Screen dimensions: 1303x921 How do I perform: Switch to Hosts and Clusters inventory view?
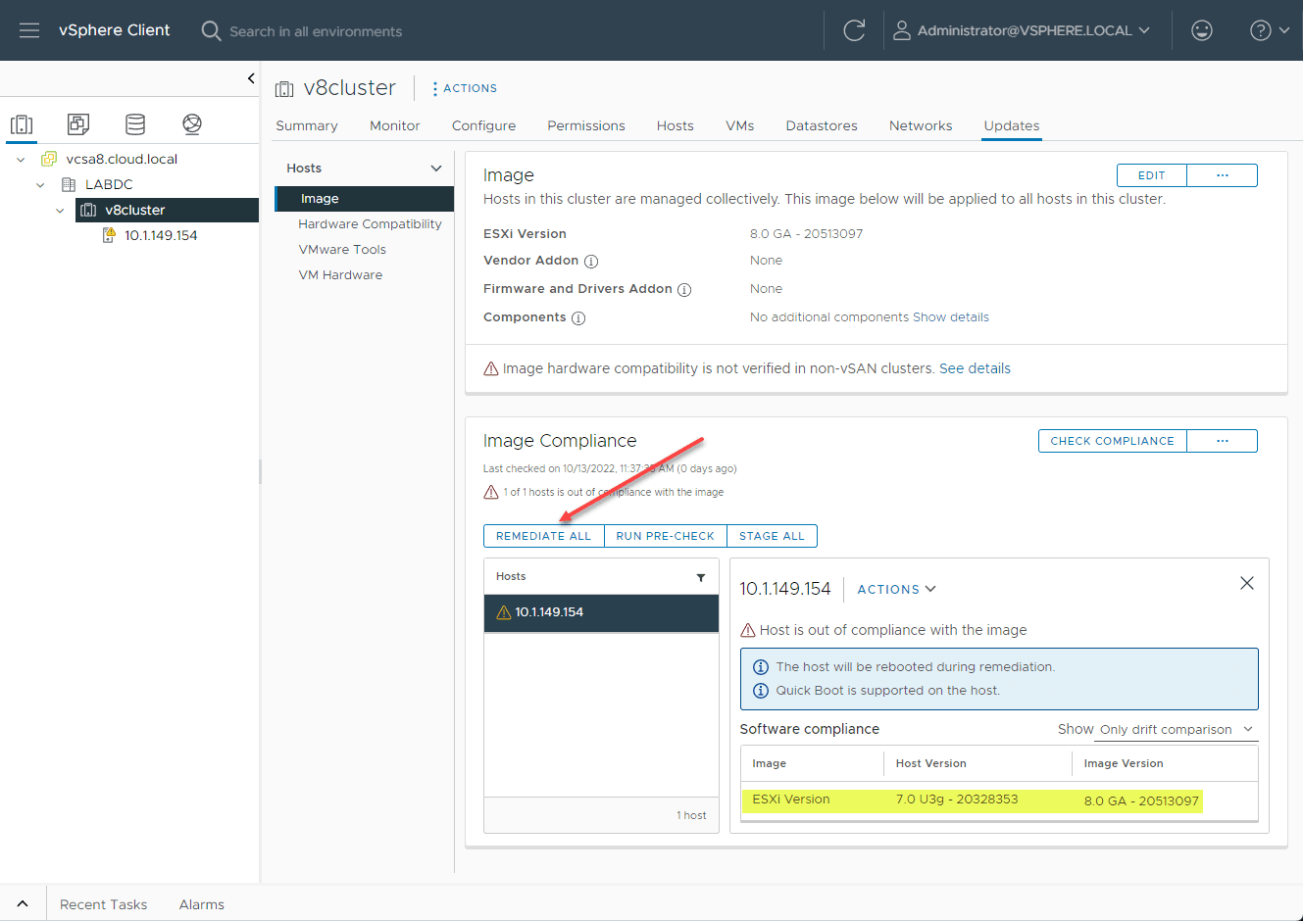coord(22,124)
